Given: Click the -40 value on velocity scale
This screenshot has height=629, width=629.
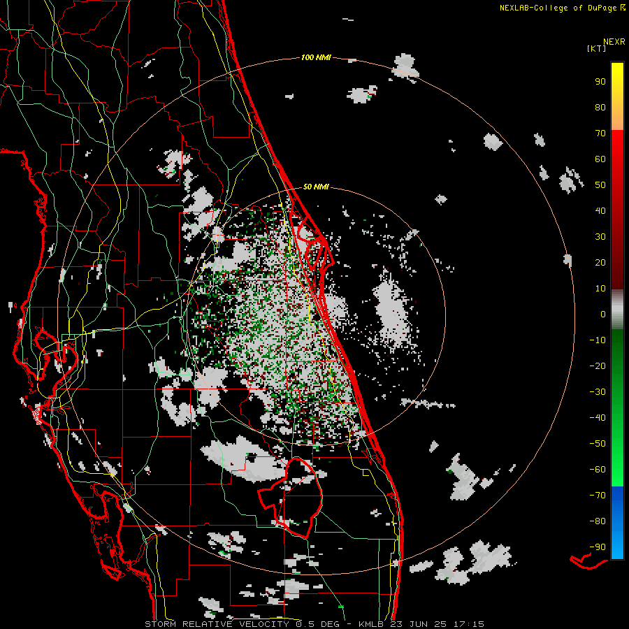Looking at the screenshot, I should click(x=598, y=418).
